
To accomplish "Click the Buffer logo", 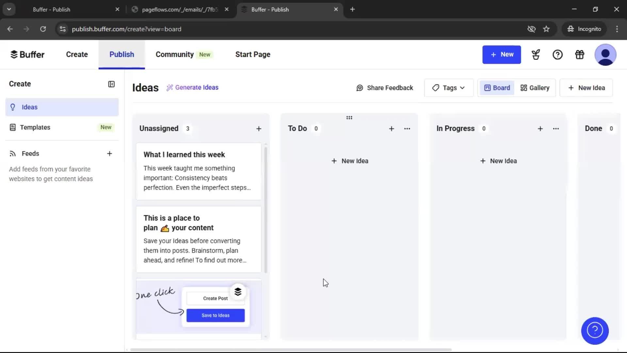I will [x=27, y=54].
